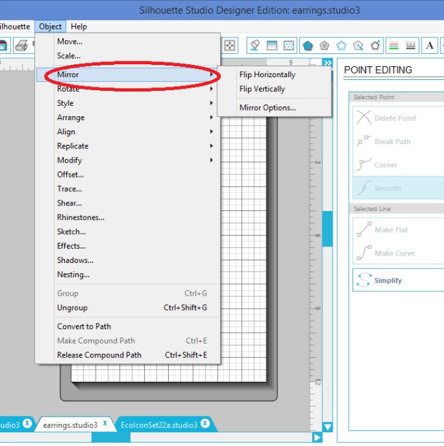Open the Object menu
The height and width of the screenshot is (446, 444).
[50, 27]
